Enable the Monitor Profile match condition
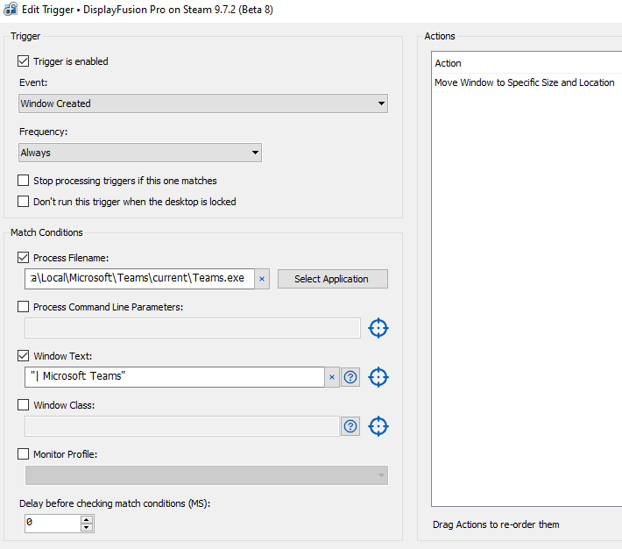622x549 pixels. pos(24,454)
